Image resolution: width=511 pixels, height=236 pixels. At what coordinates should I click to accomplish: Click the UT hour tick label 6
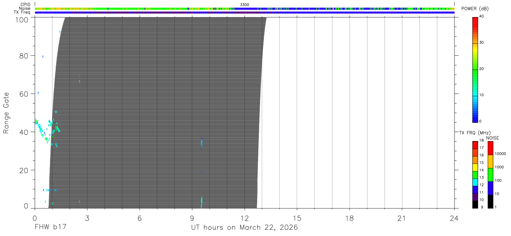pyautogui.click(x=139, y=218)
